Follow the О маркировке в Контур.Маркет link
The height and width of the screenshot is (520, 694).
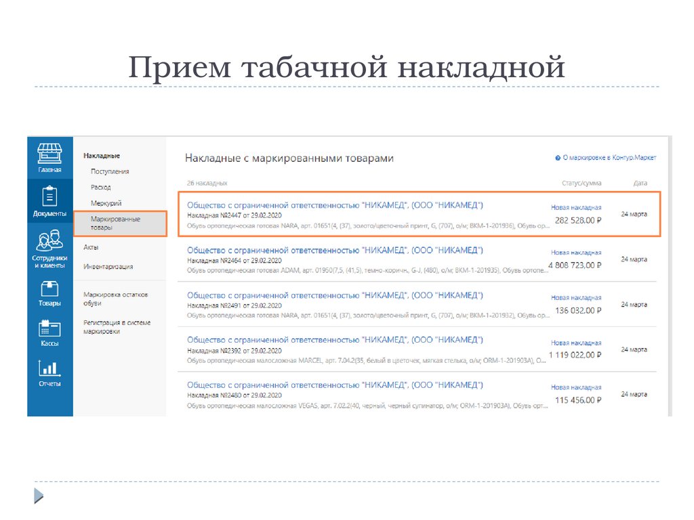(x=609, y=158)
